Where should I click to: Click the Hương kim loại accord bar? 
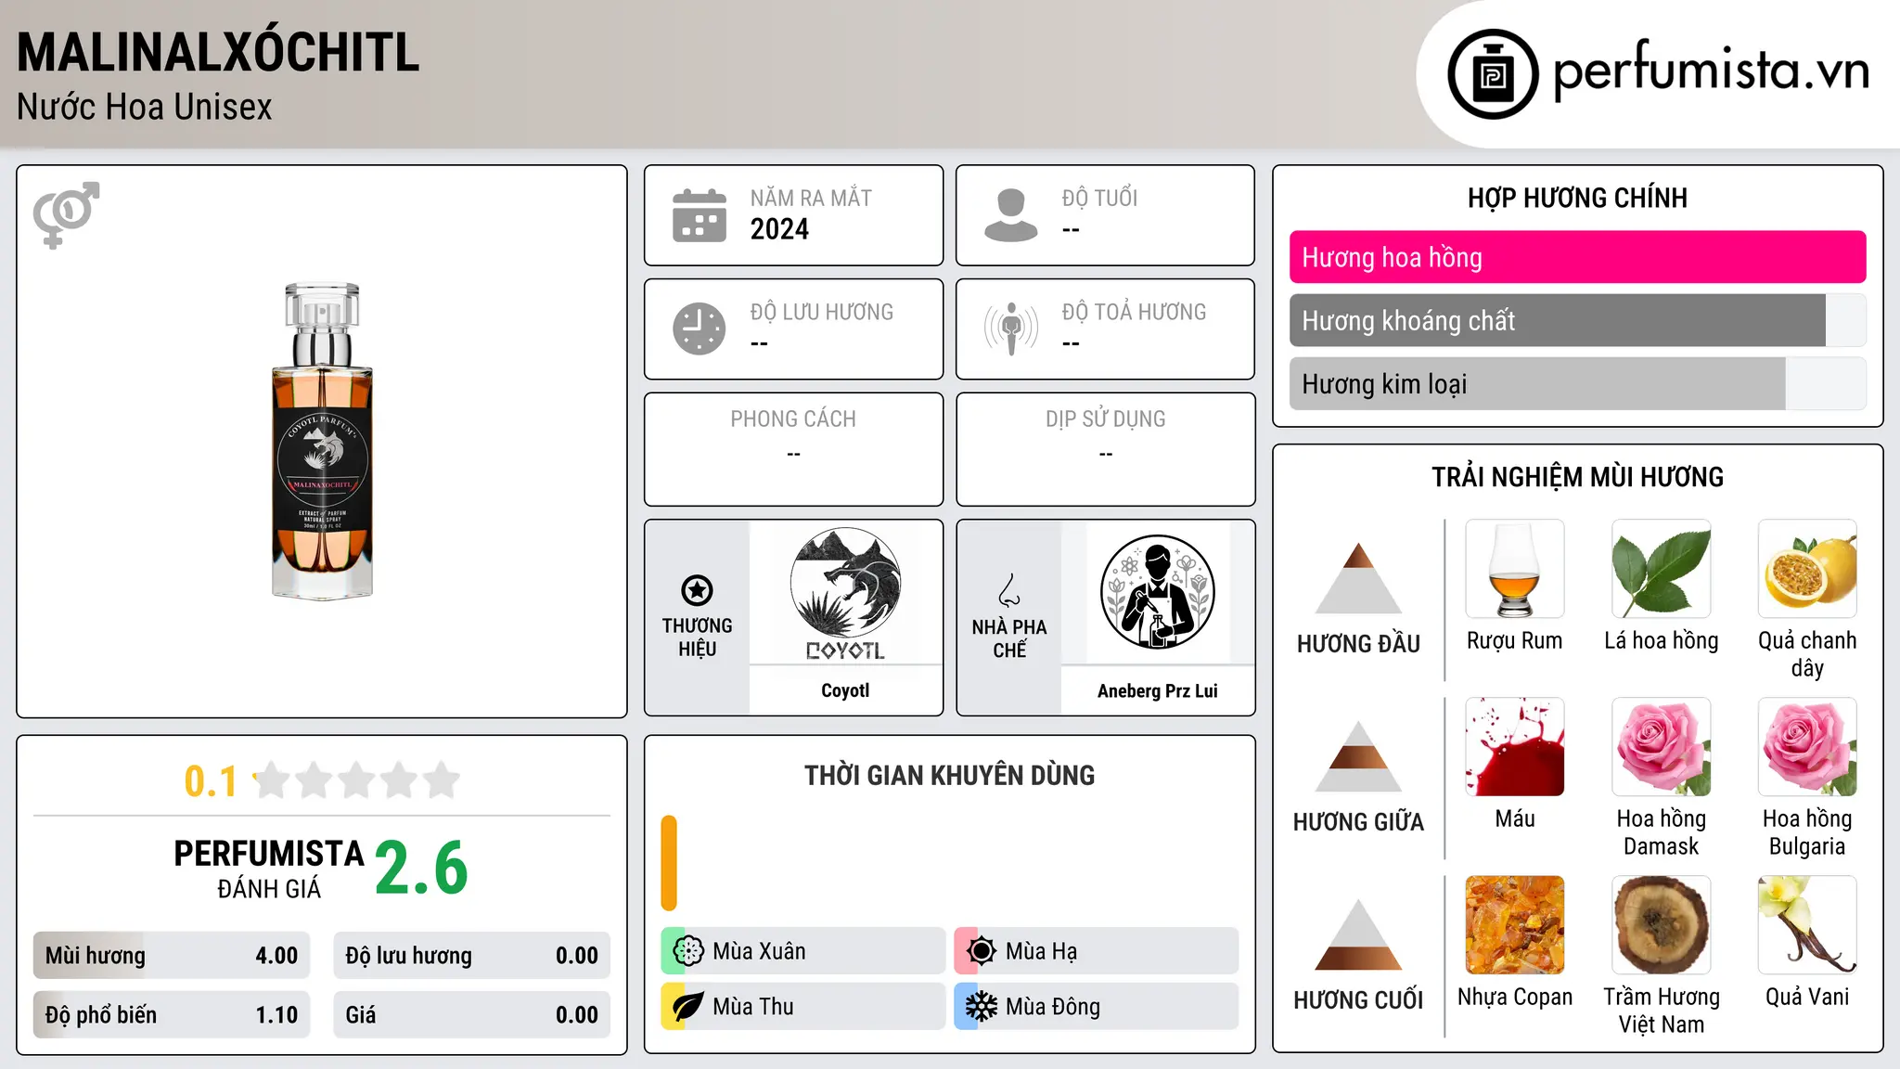1577,383
